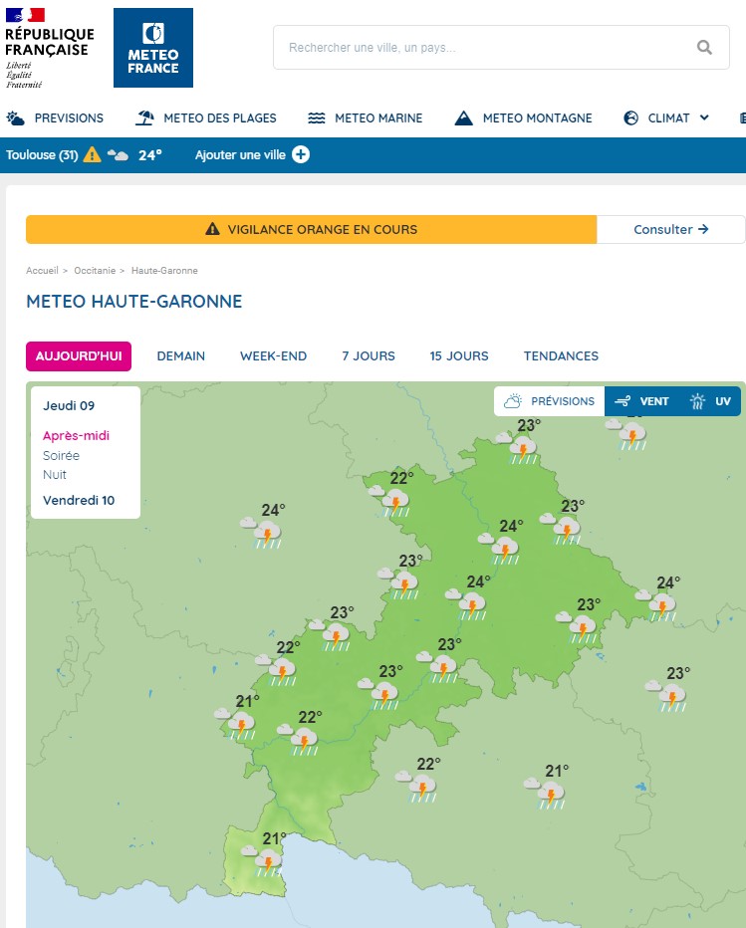Image resolution: width=746 pixels, height=928 pixels.
Task: Select Vendredi 10 in the day panel
Action: click(x=79, y=500)
